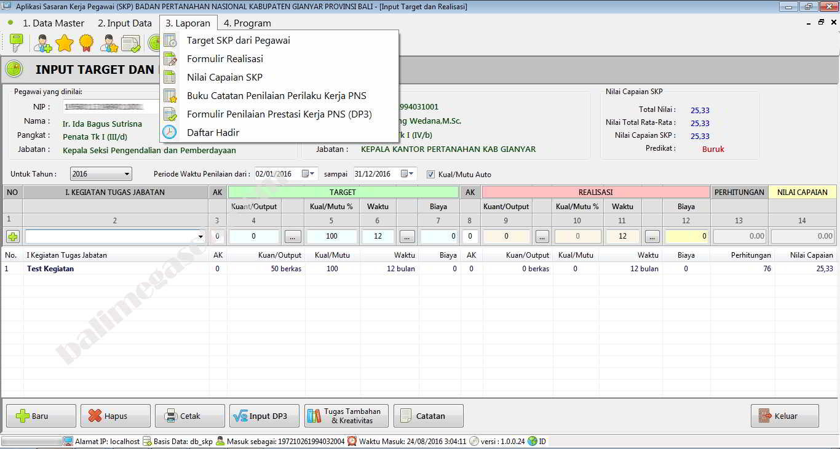Click the award ribbon badge toolbar icon
Screen dimensions: 840x449
pos(86,43)
